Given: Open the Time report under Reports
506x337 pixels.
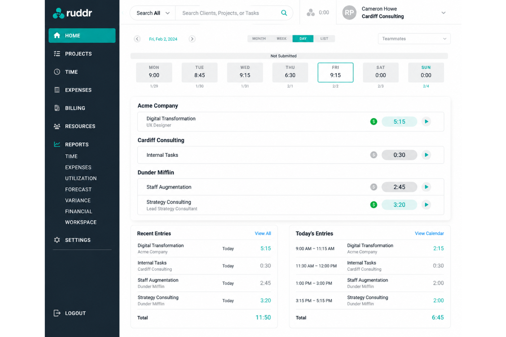Looking at the screenshot, I should tap(71, 156).
